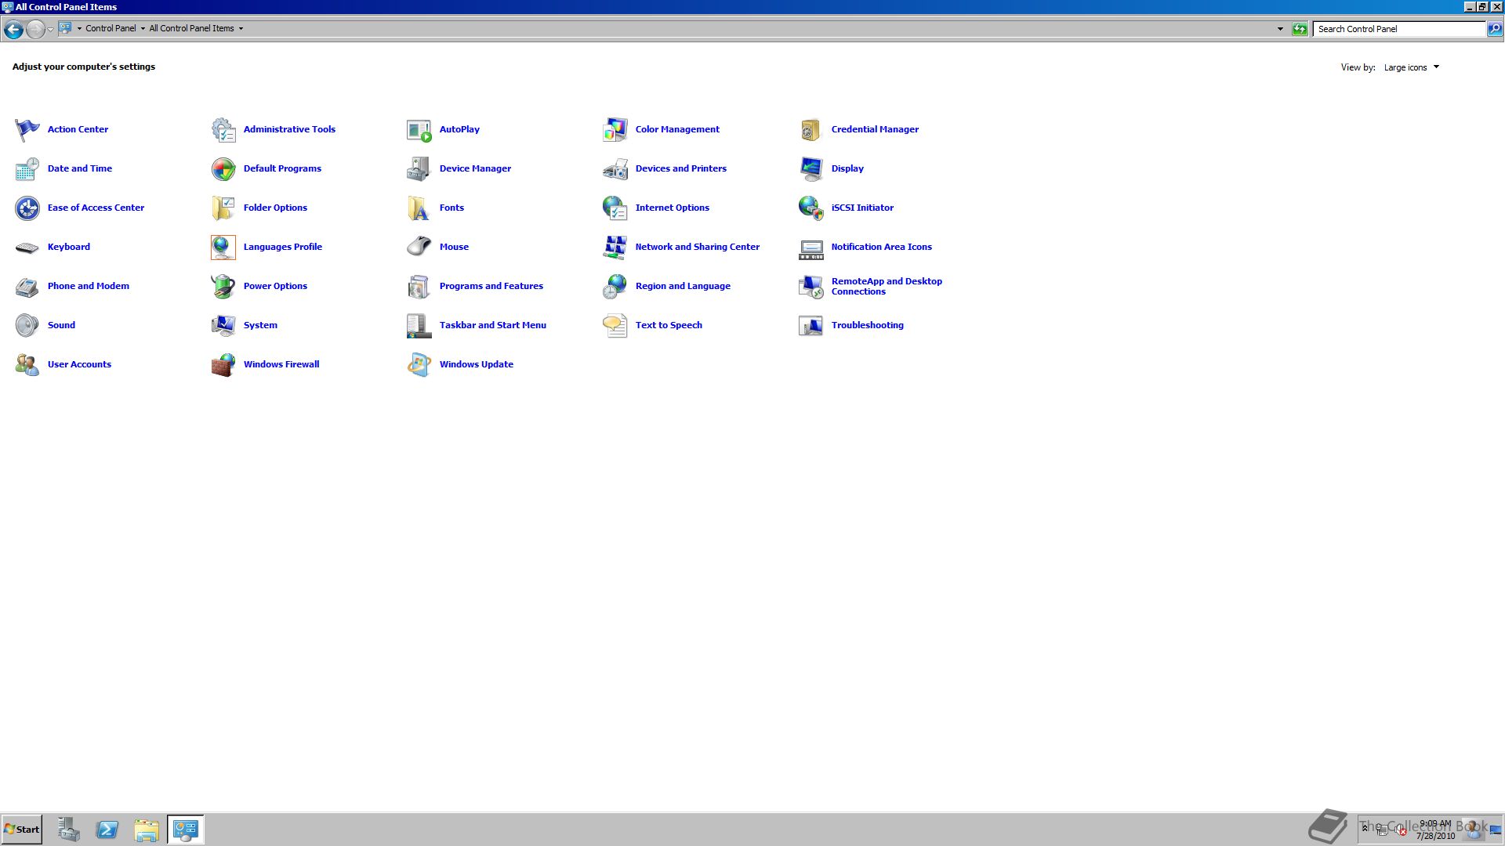The image size is (1505, 846).
Task: Click the Devices and Printers icon
Action: (x=615, y=168)
